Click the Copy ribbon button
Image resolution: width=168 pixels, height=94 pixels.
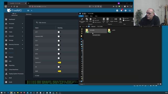tap(87, 20)
